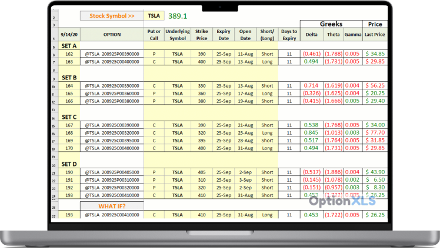
Task: Select option cell @TSLA 200925P00390000
Action: click(112, 54)
